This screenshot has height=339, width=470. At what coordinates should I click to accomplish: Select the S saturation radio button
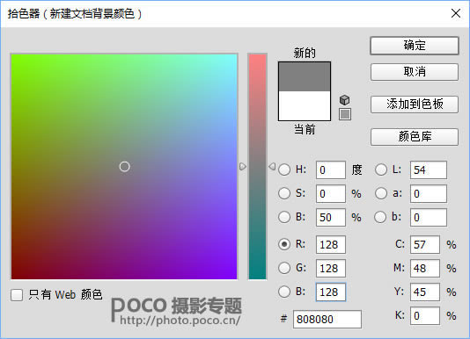tap(284, 193)
